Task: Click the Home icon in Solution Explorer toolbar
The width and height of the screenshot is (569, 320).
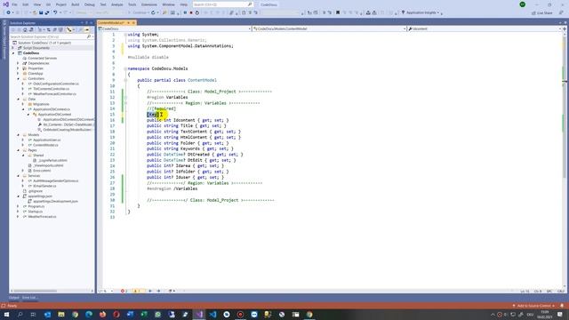Action: coord(25,29)
